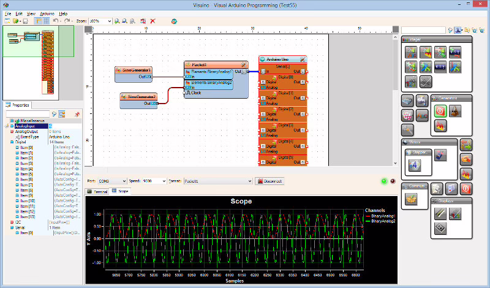490x288 pixels.
Task: Click the red X delete icon in toolbar
Action: 153,21
